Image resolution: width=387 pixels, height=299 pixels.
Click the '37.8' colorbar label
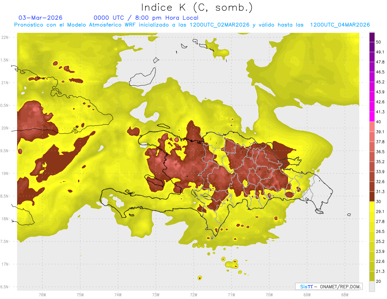380,142
